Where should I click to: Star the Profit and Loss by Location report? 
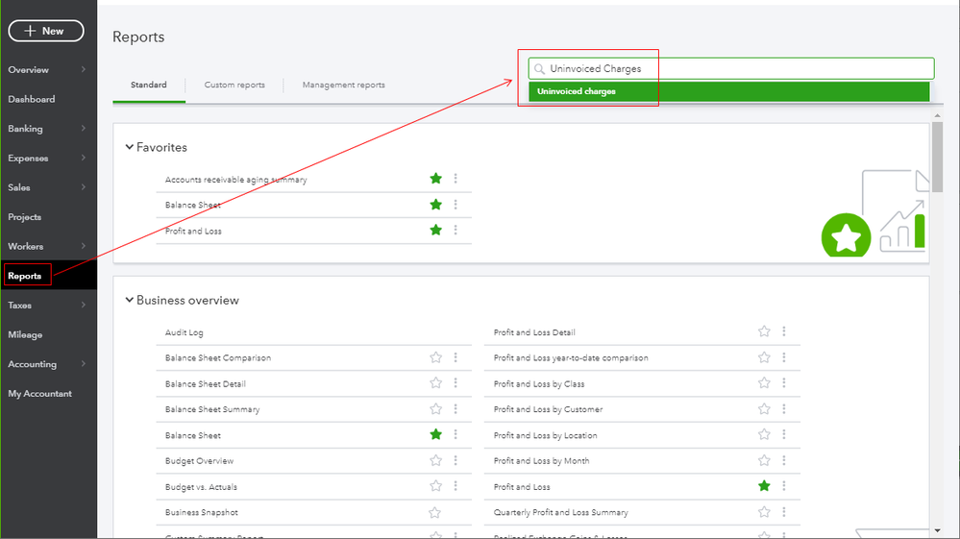point(764,434)
